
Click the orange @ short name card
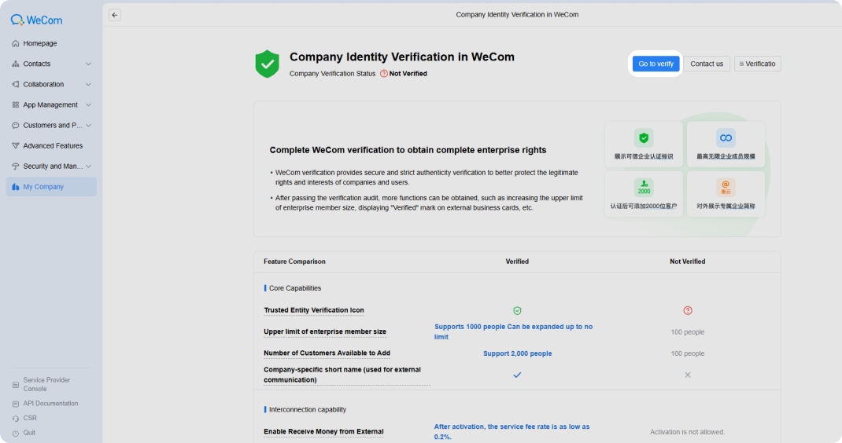click(x=726, y=193)
